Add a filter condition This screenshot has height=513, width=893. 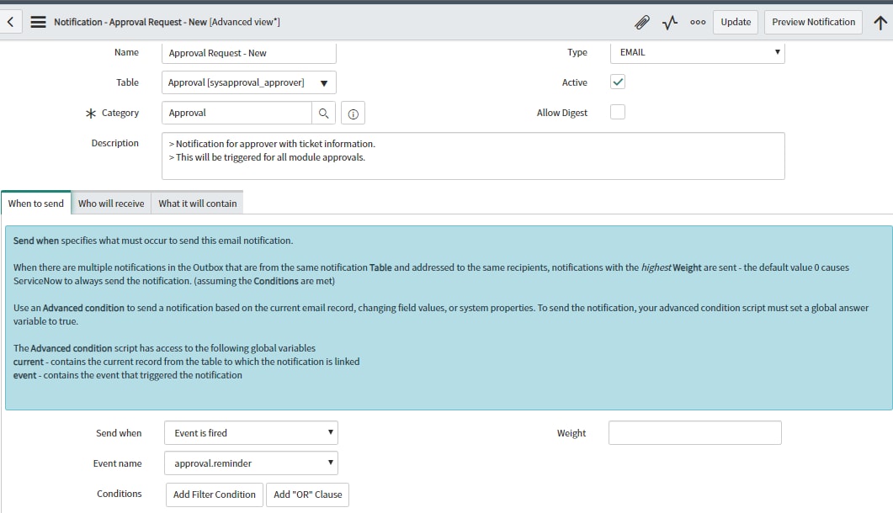[215, 494]
